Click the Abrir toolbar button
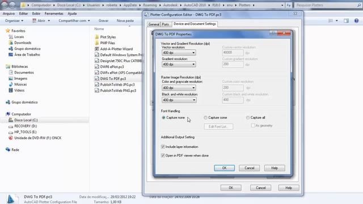This screenshot has height=204, width=363. (39, 20)
